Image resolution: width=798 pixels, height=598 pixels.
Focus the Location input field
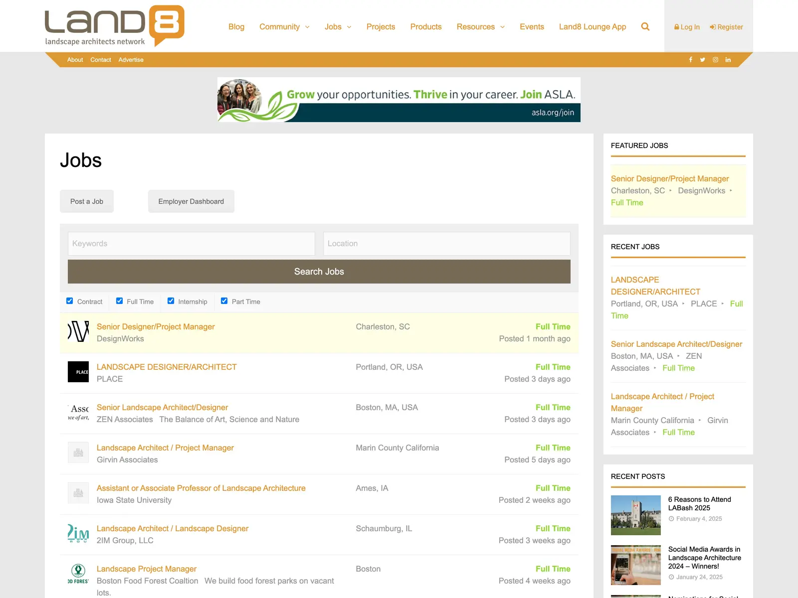tap(447, 244)
